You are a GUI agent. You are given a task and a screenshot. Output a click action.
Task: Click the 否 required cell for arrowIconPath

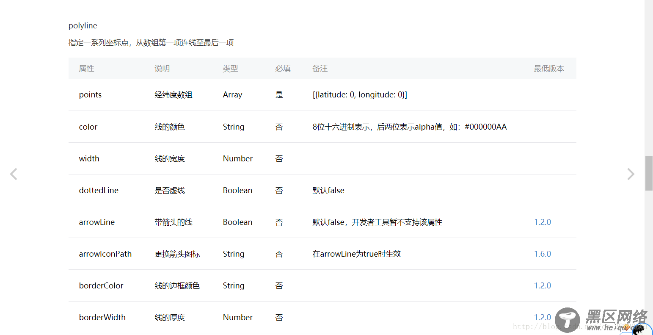pyautogui.click(x=279, y=254)
